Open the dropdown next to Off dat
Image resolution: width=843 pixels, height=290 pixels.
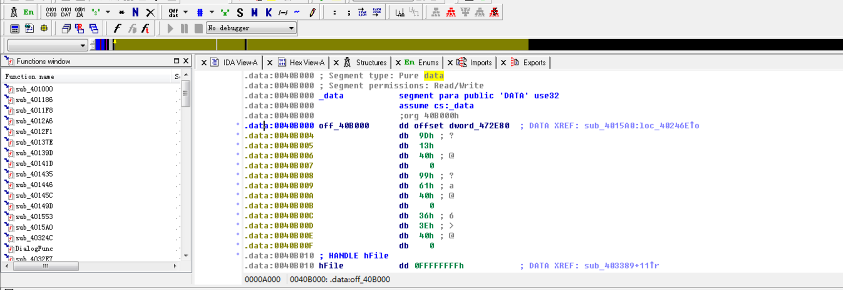(185, 12)
